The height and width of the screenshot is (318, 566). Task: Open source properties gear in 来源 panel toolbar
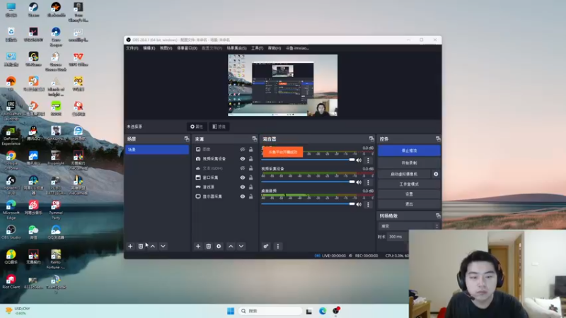(219, 246)
